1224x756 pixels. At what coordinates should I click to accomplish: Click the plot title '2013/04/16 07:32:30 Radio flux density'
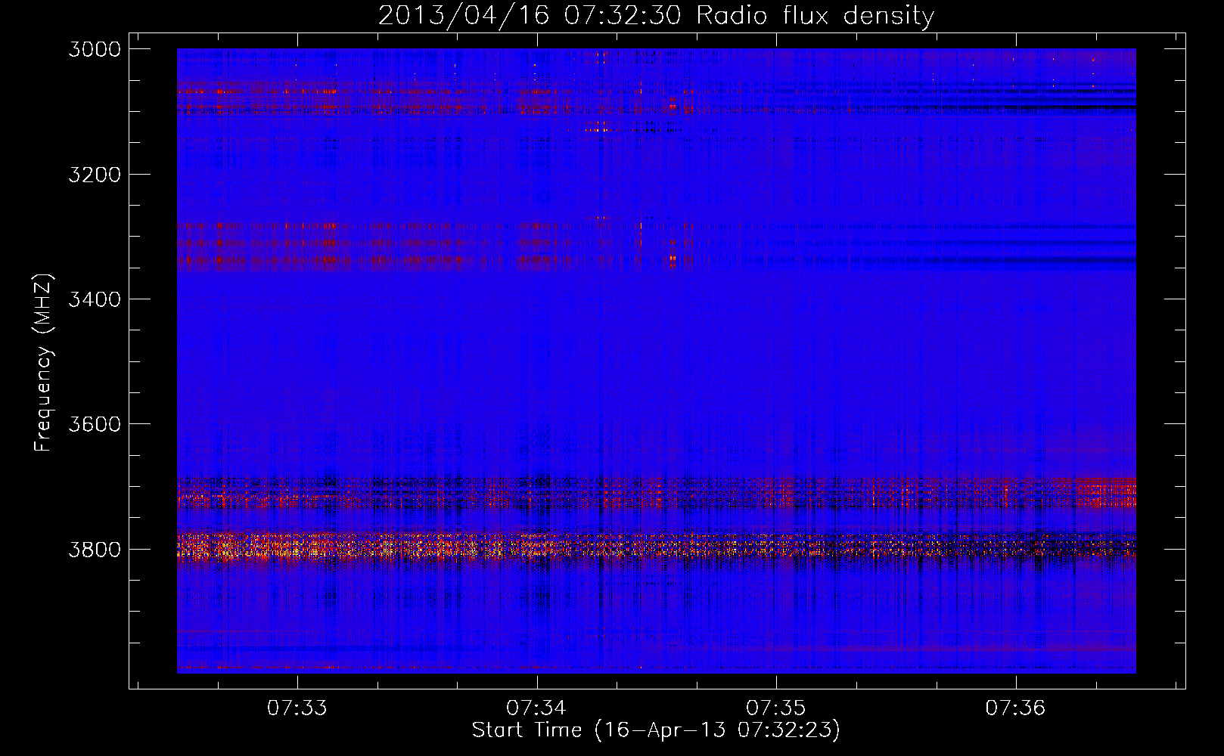tap(656, 15)
